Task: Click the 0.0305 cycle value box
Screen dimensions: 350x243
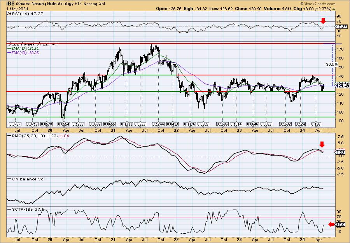Action: pyautogui.click(x=203, y=124)
